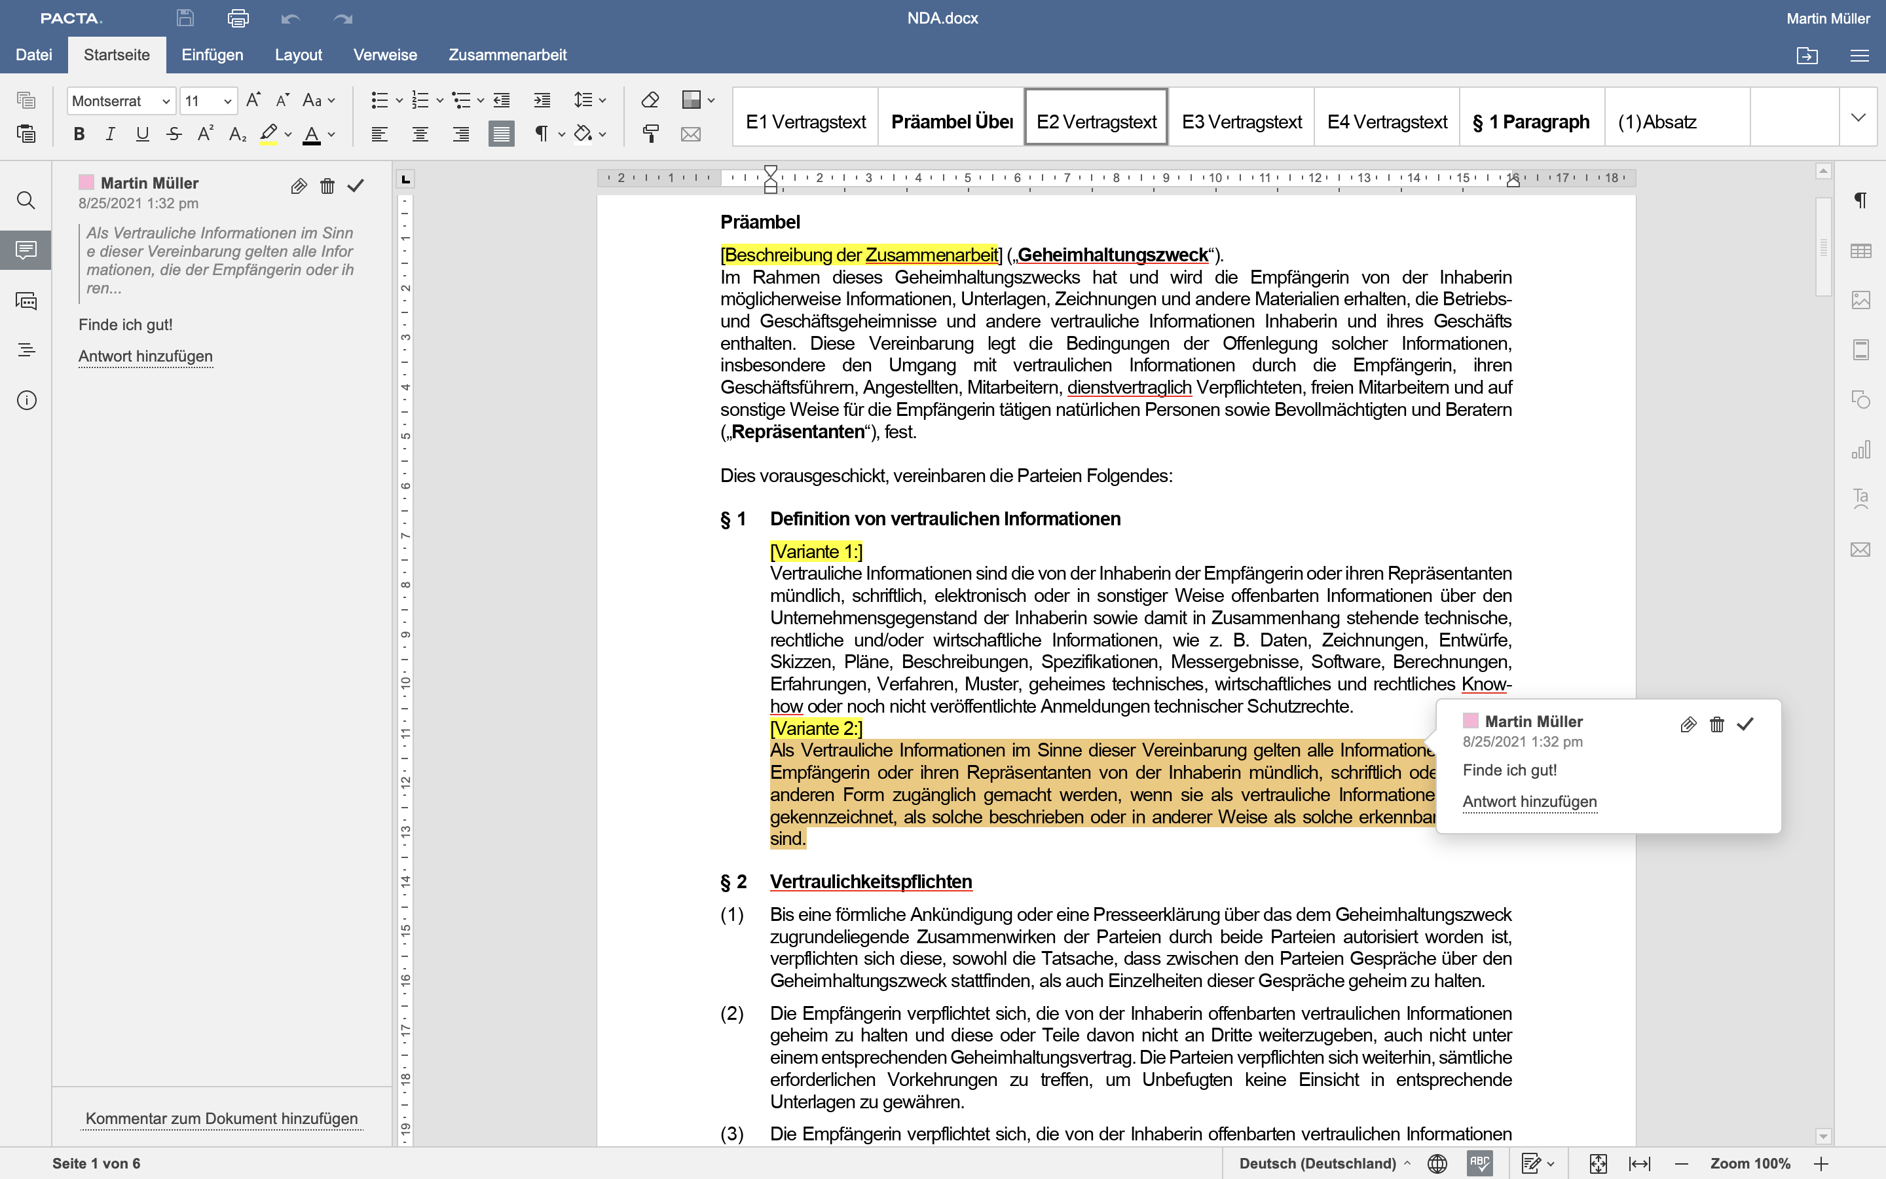Image resolution: width=1886 pixels, height=1179 pixels.
Task: Copy formatting with the paint roller icon
Action: click(x=650, y=134)
